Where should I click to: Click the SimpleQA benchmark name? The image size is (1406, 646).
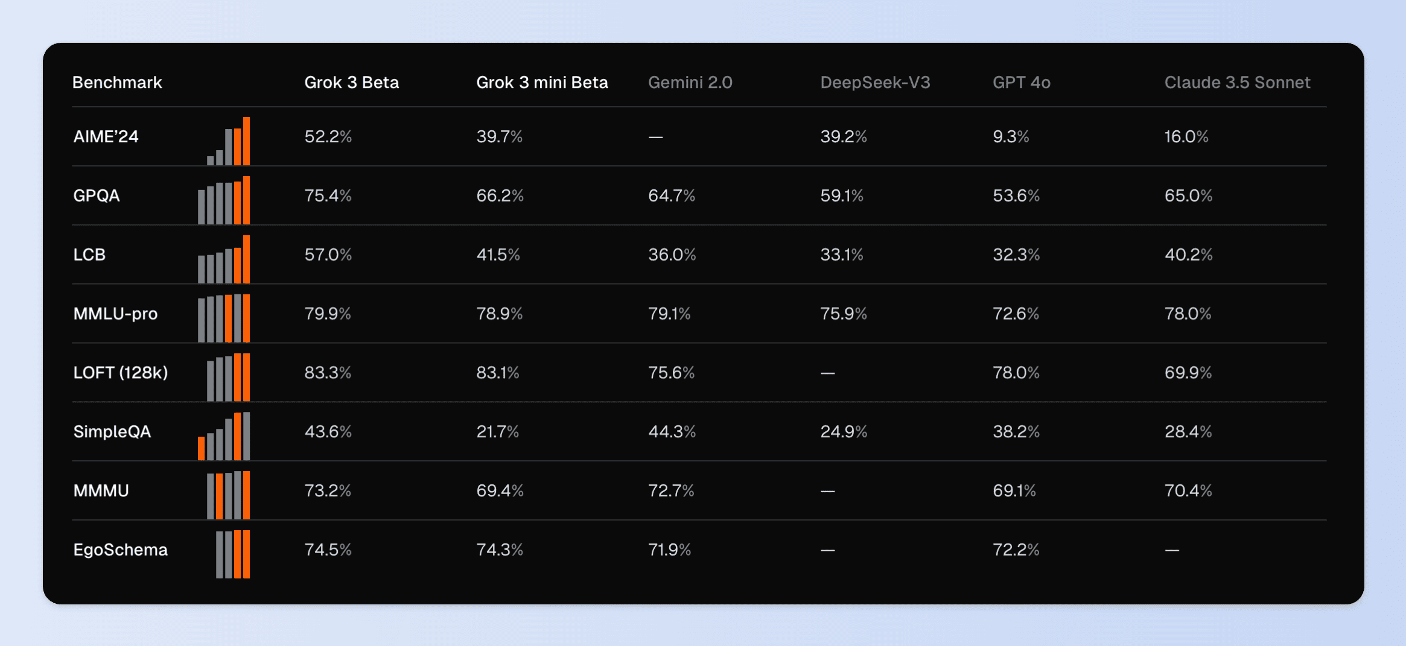click(112, 432)
